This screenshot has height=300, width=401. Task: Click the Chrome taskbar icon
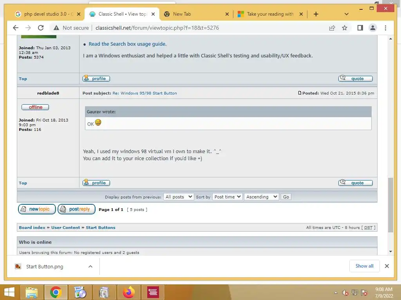point(56,292)
